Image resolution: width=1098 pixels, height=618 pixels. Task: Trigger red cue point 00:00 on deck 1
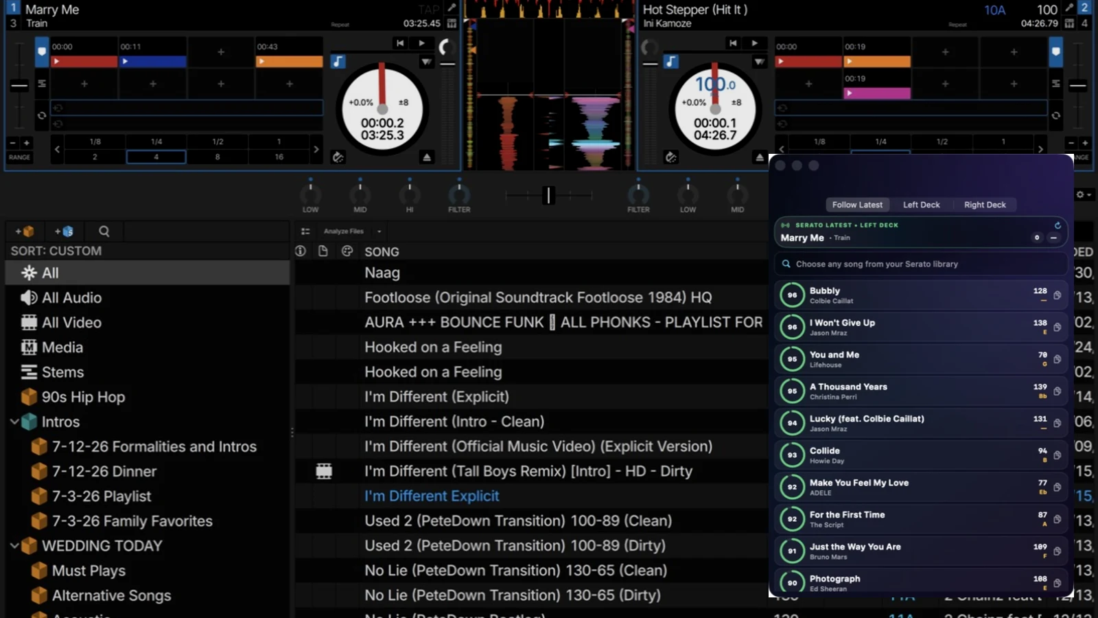[84, 61]
